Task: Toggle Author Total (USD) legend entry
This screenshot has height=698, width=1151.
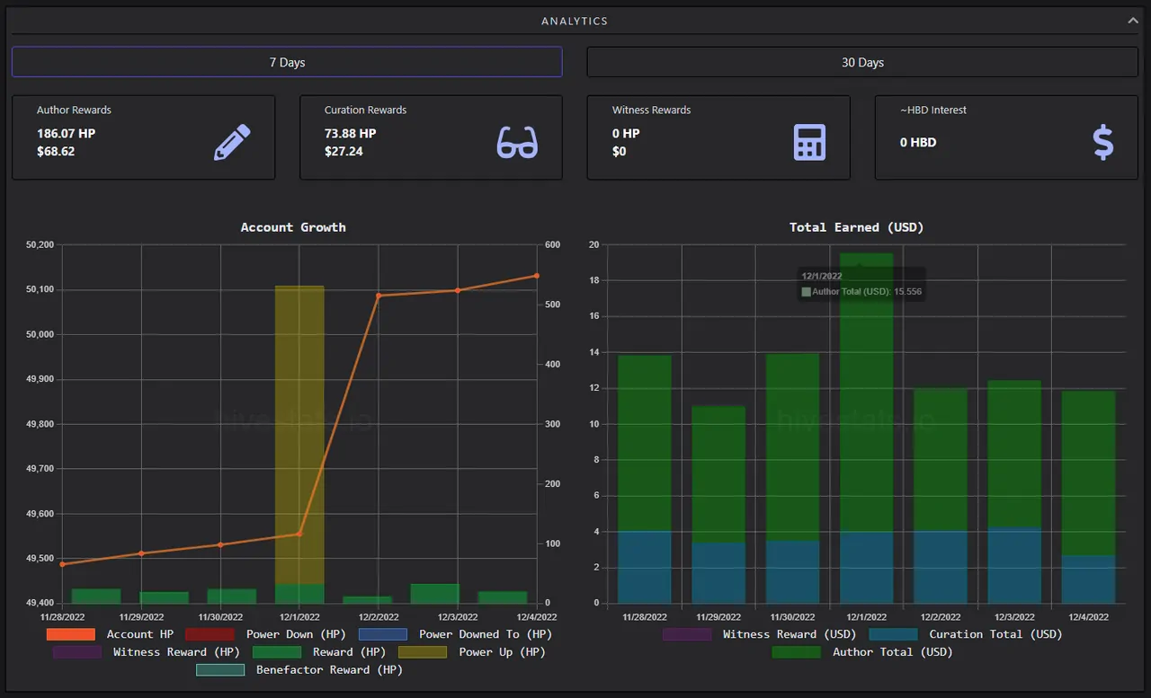Action: [862, 652]
